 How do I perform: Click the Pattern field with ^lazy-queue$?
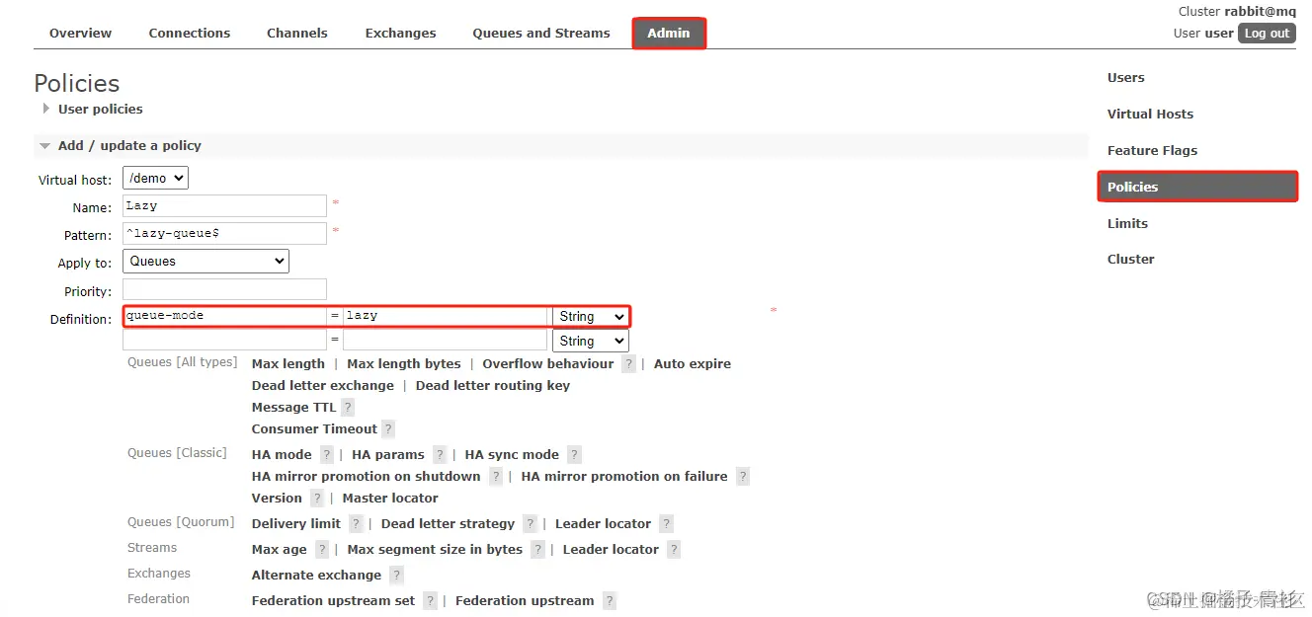[x=224, y=234]
